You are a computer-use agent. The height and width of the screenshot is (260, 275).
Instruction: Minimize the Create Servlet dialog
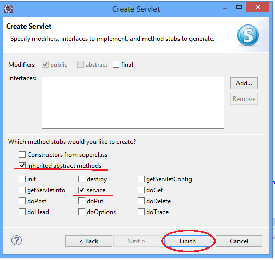coord(225,8)
